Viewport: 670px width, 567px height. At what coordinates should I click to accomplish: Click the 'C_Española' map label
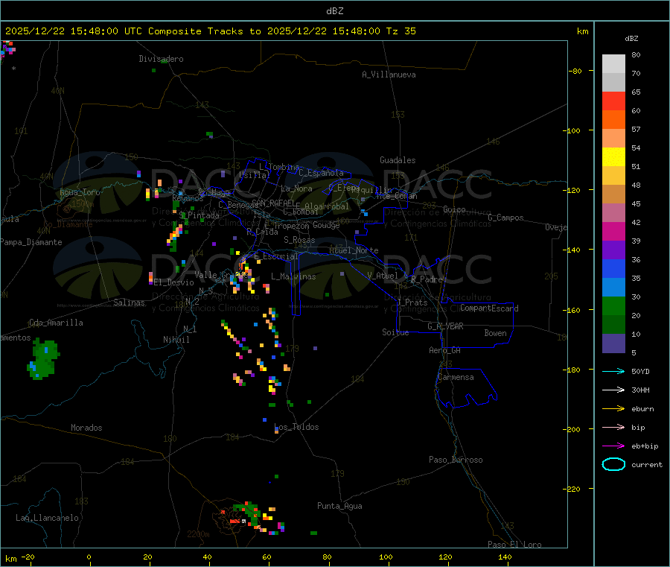click(321, 173)
